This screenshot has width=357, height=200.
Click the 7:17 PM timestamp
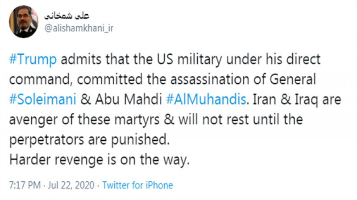pyautogui.click(x=25, y=185)
